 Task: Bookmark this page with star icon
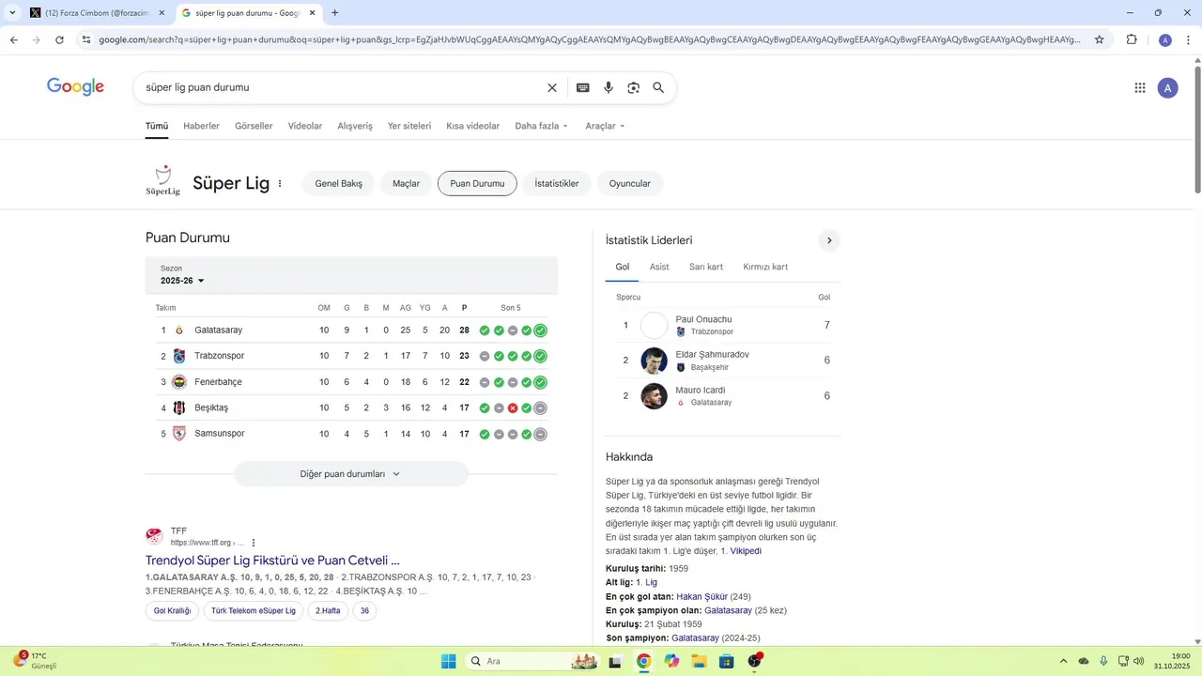1100,39
